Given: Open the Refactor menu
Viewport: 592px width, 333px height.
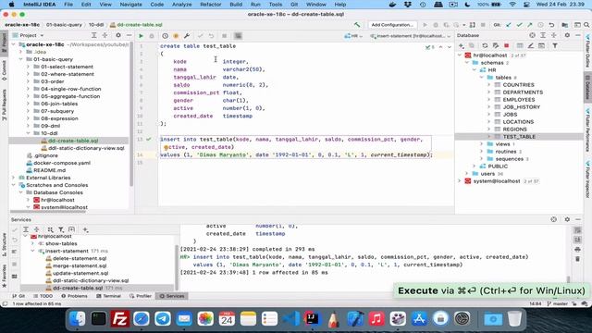Looking at the screenshot, I should click(x=210, y=5).
